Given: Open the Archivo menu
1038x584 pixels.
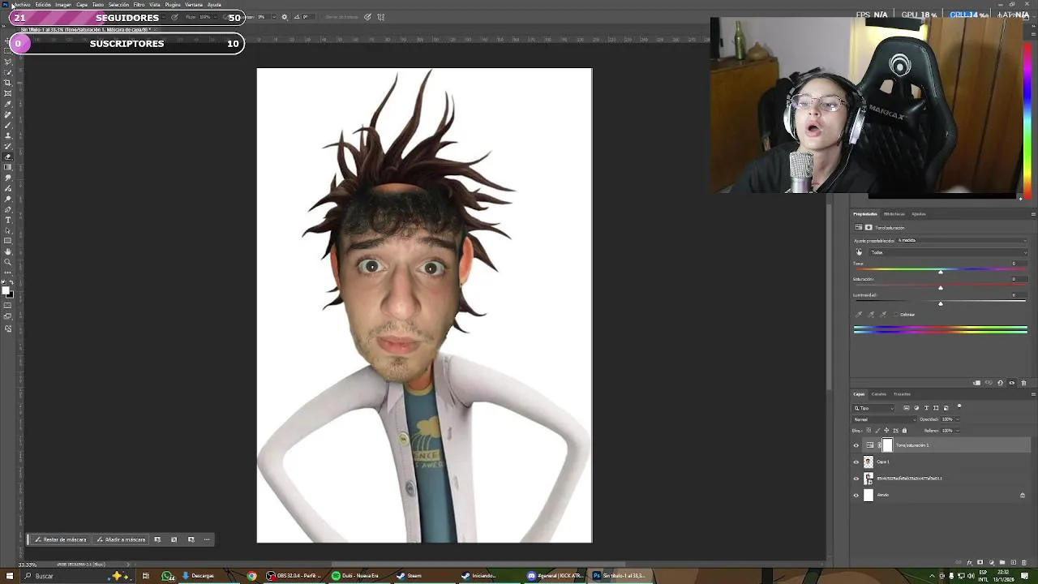Looking at the screenshot, I should click(22, 5).
